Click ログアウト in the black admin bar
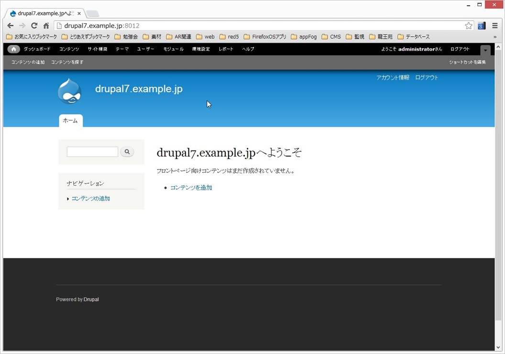 (x=460, y=49)
